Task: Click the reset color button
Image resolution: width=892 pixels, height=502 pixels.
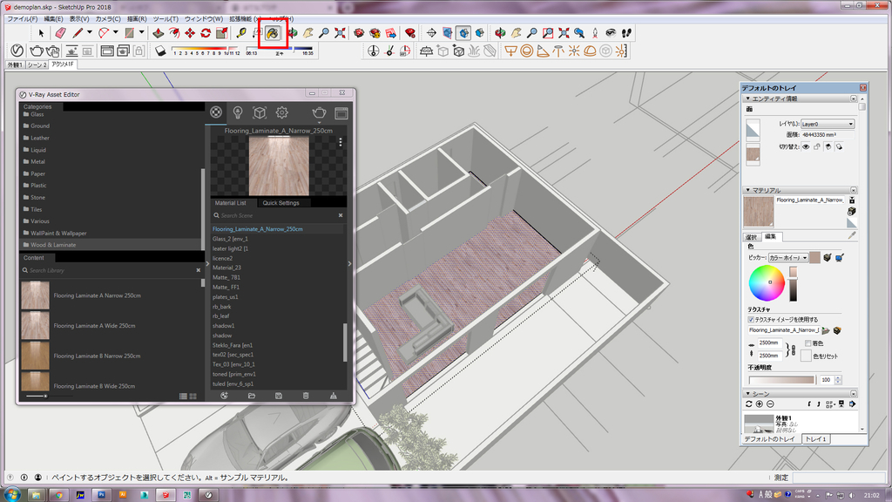Action: [808, 356]
